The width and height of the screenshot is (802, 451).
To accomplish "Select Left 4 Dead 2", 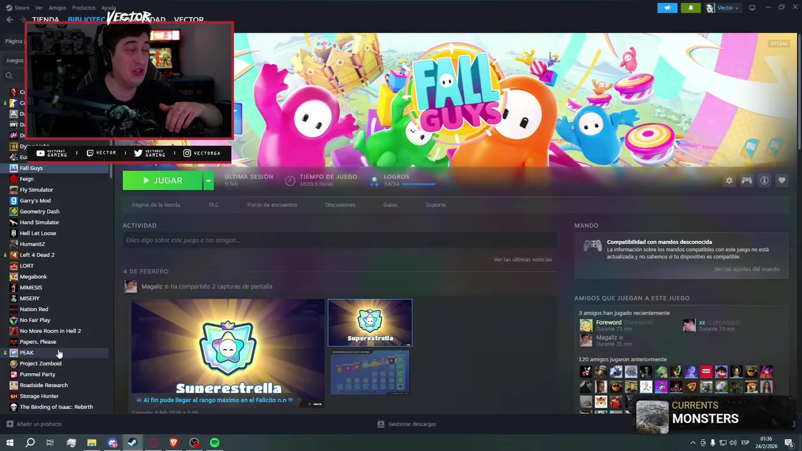I will [37, 255].
